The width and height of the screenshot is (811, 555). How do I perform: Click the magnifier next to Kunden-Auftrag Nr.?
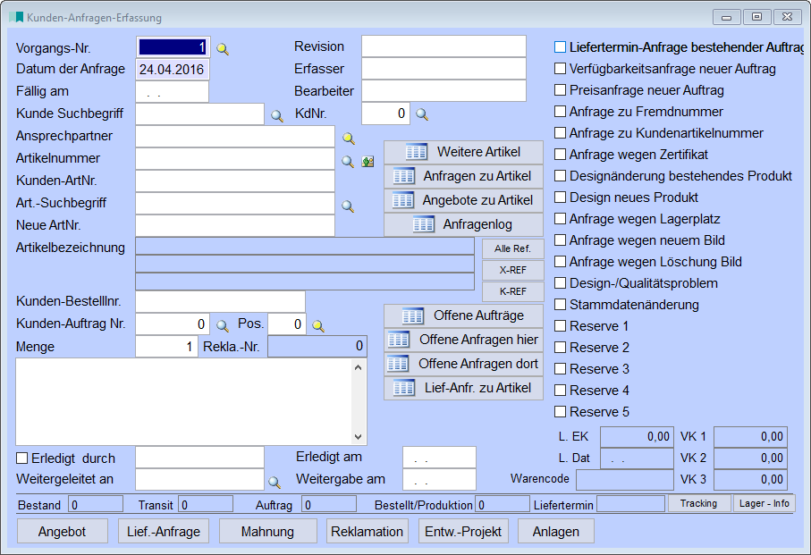[x=223, y=325]
